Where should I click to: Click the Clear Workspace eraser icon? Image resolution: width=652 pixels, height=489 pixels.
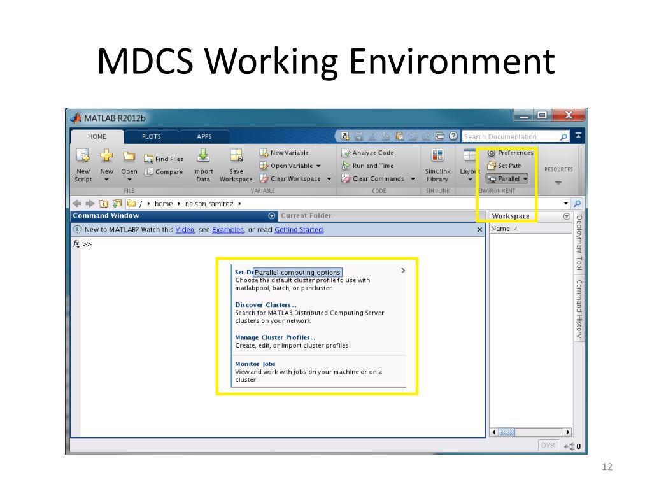[x=264, y=179]
